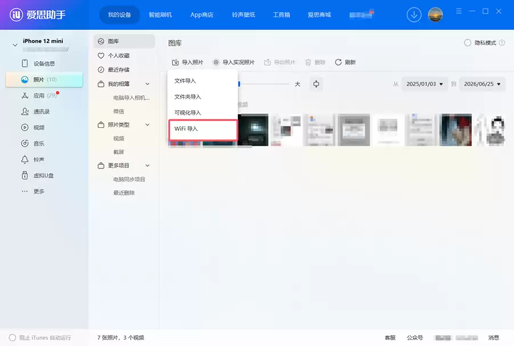Choose 可视化导入 from import menu
Viewport: 514px width, 346px height.
click(203, 112)
